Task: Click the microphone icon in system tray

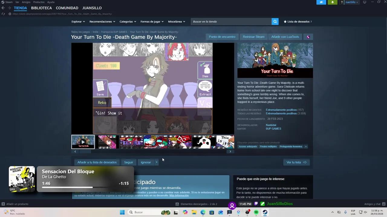Action: 345,212
